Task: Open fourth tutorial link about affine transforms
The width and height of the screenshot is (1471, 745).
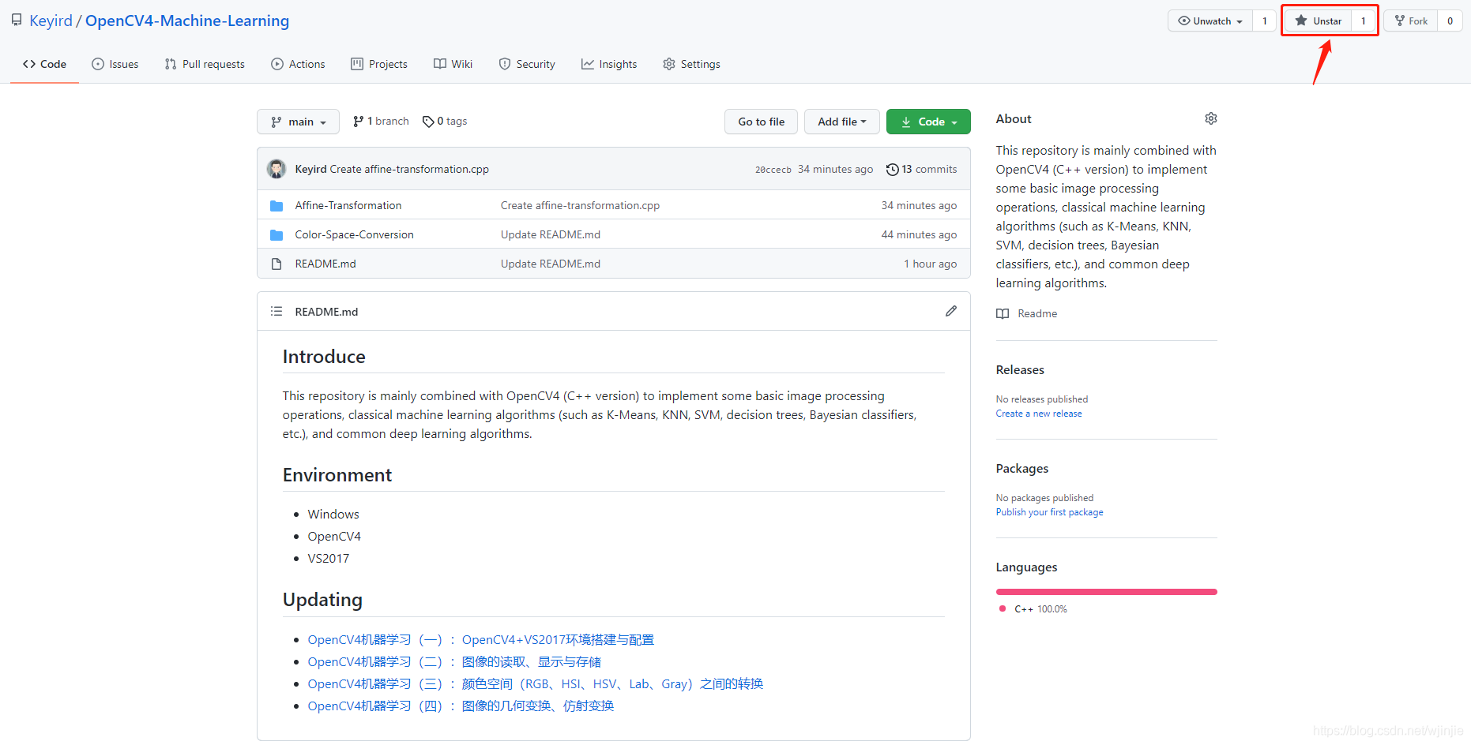Action: pyautogui.click(x=461, y=706)
